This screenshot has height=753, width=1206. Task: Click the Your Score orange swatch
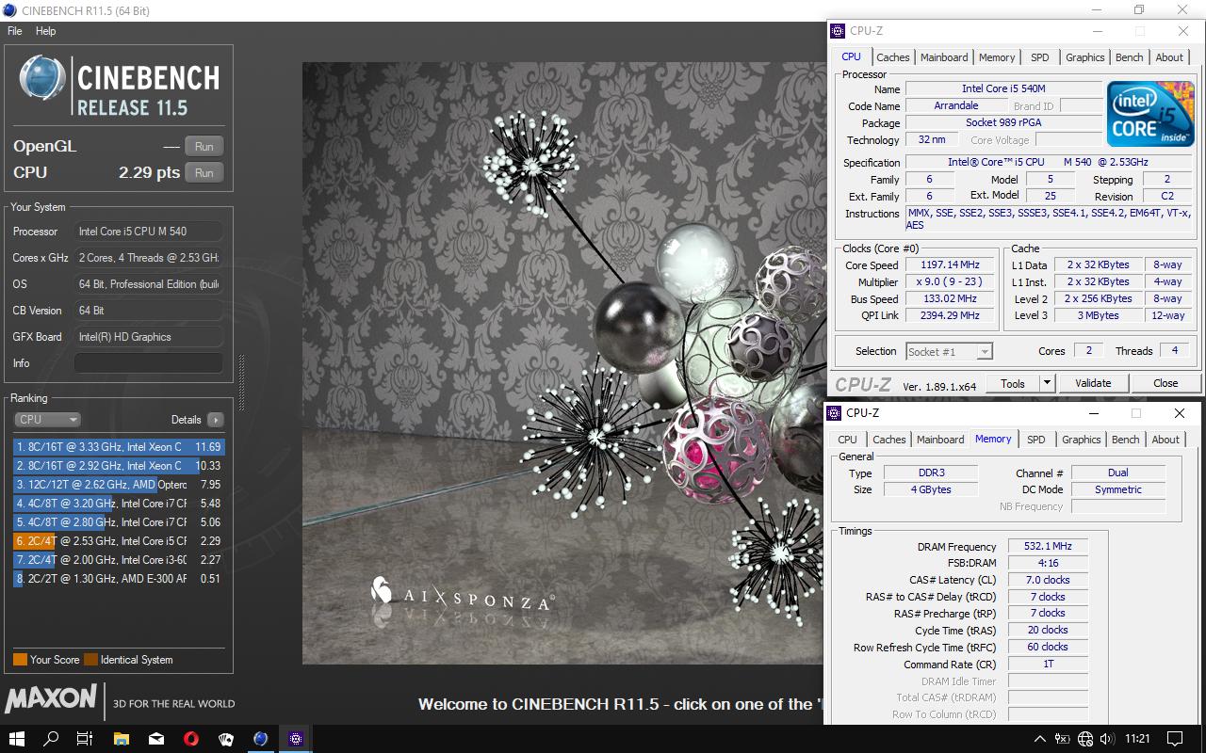click(20, 660)
